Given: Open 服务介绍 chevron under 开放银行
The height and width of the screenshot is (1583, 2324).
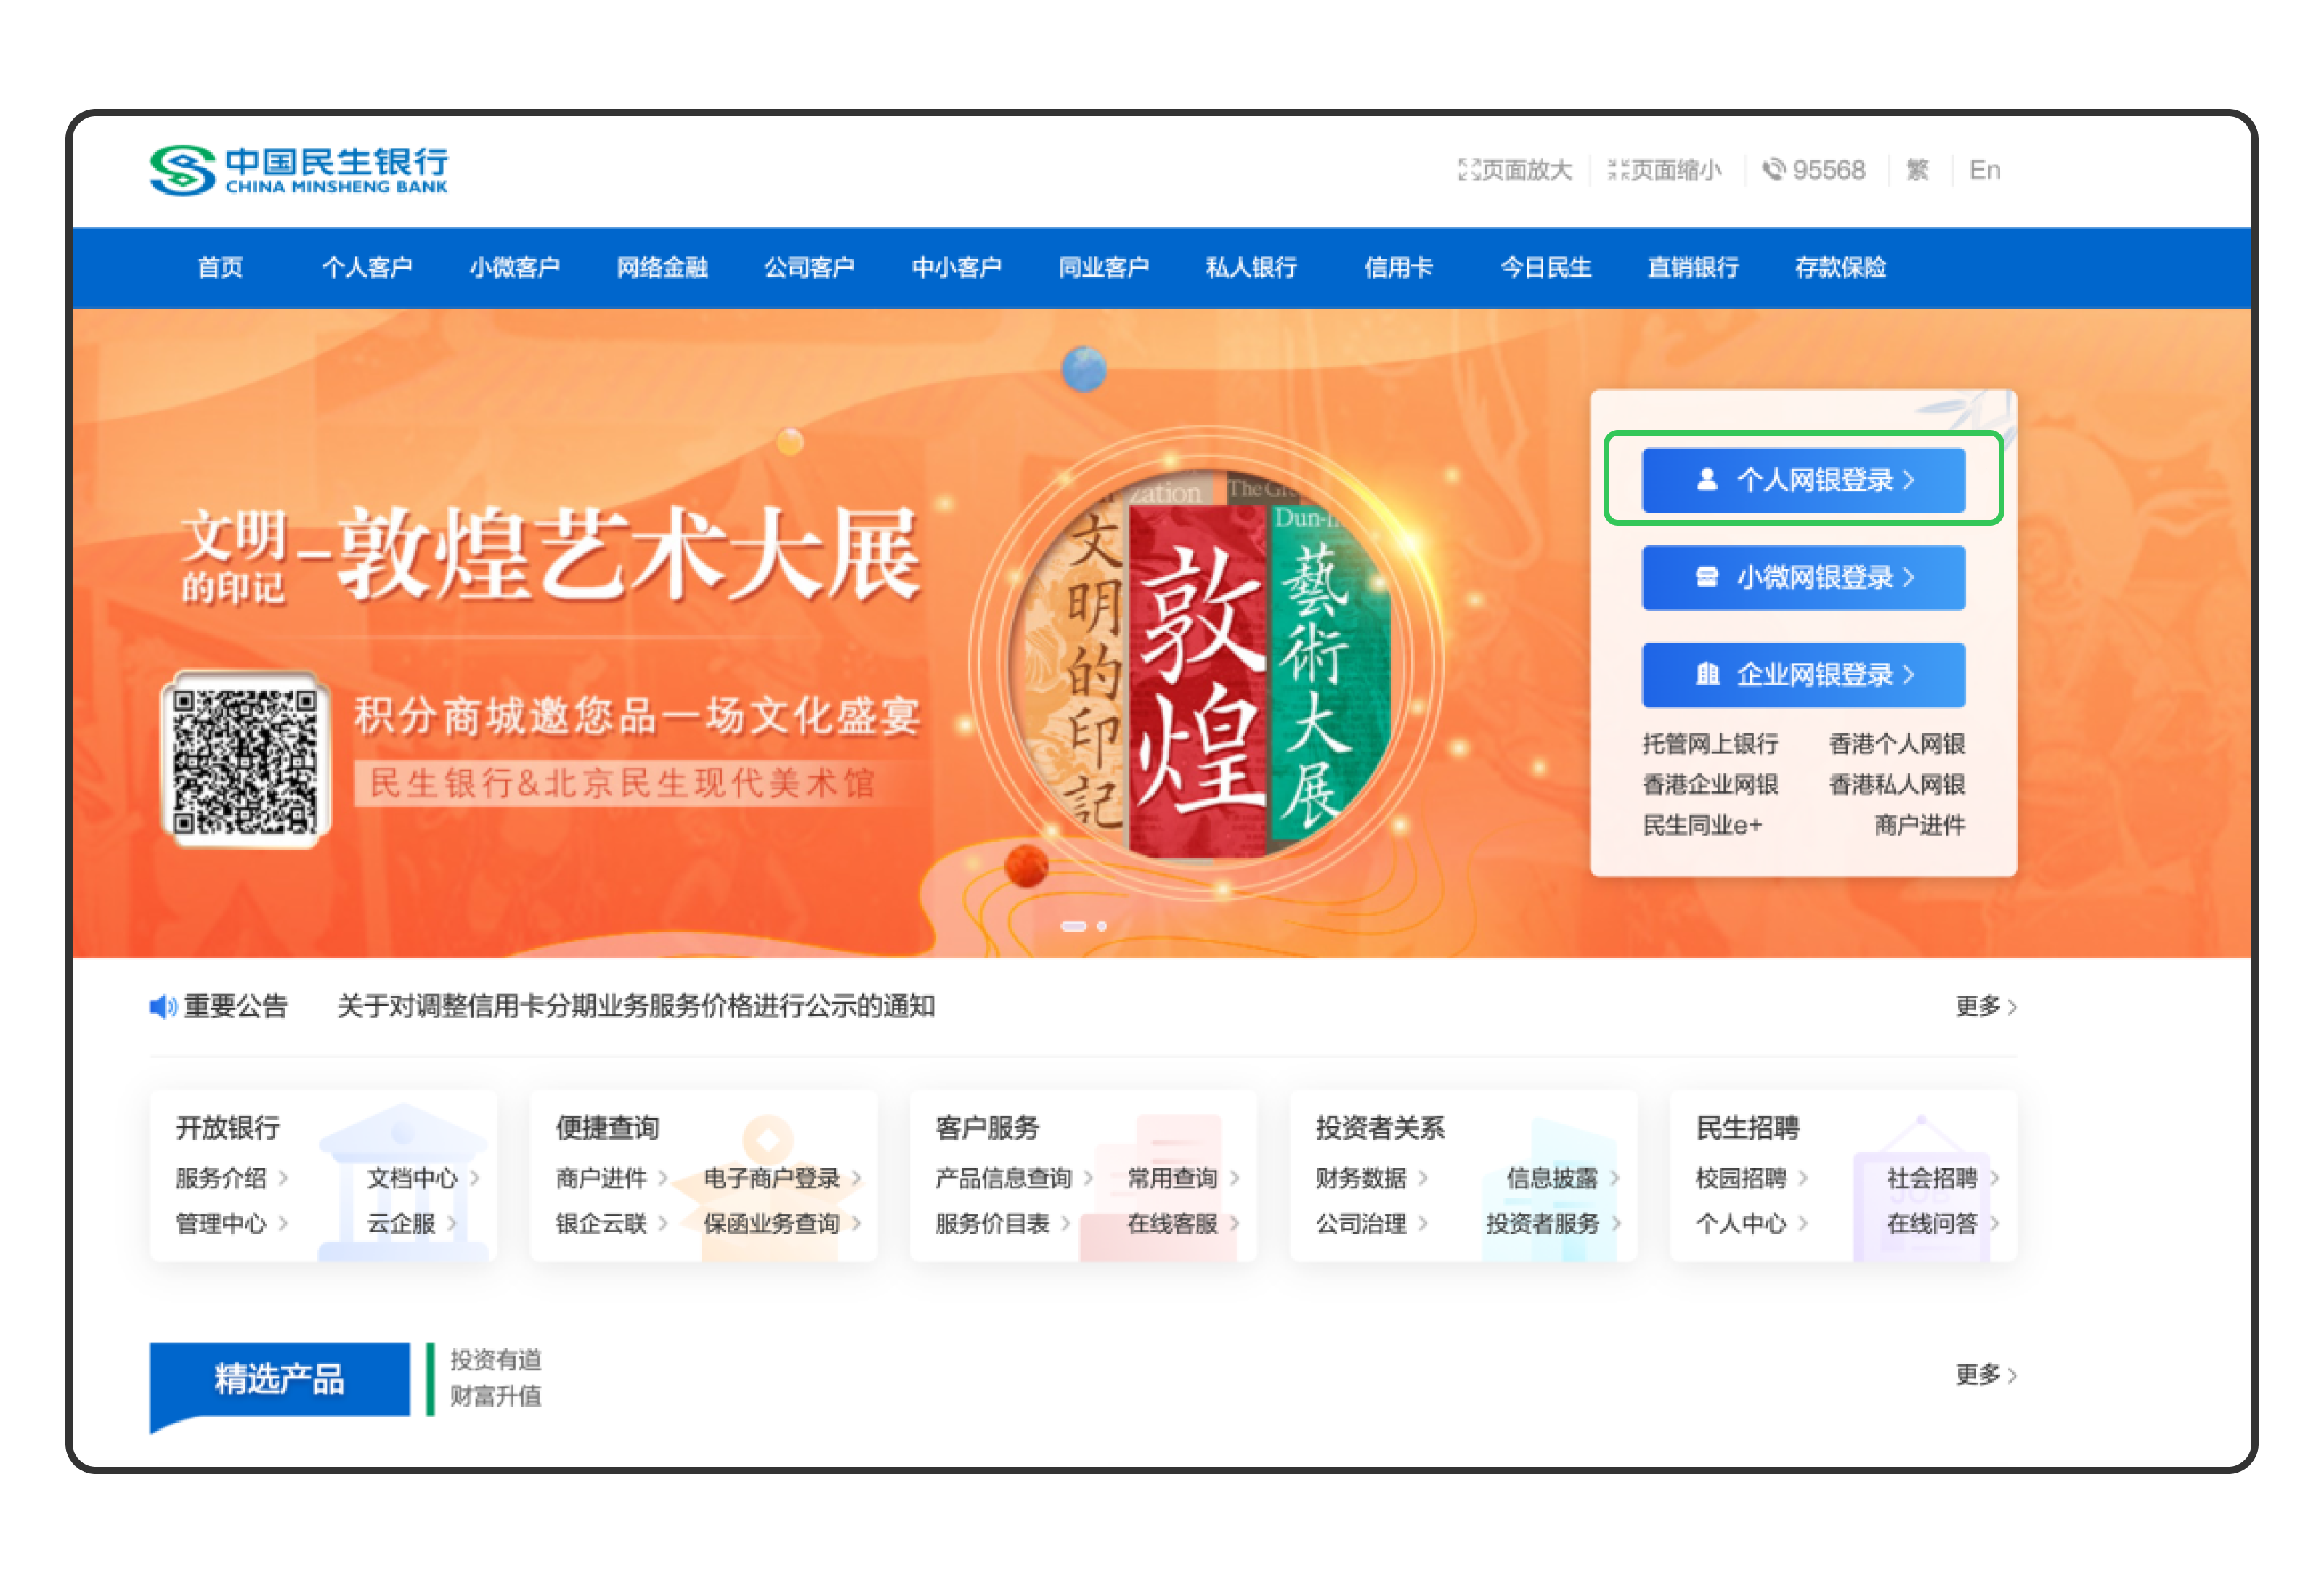Looking at the screenshot, I should point(284,1178).
